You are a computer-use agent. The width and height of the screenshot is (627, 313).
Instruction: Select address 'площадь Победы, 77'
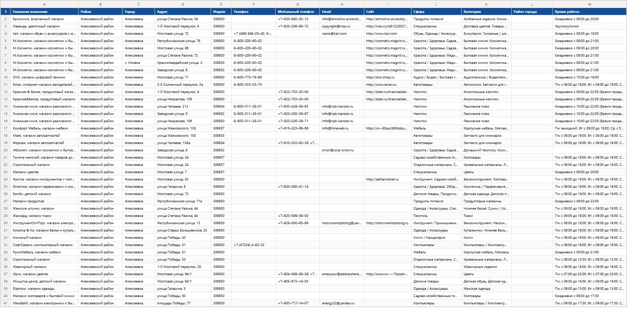point(183,303)
